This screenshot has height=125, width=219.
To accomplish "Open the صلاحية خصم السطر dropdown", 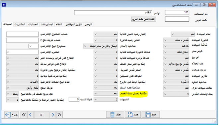I will click(106, 88).
